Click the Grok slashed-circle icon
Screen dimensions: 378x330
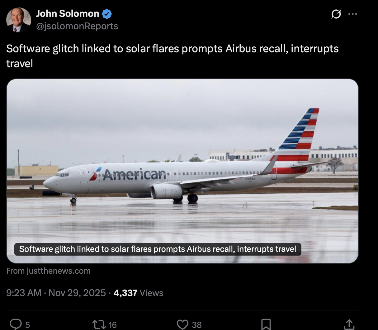(336, 14)
